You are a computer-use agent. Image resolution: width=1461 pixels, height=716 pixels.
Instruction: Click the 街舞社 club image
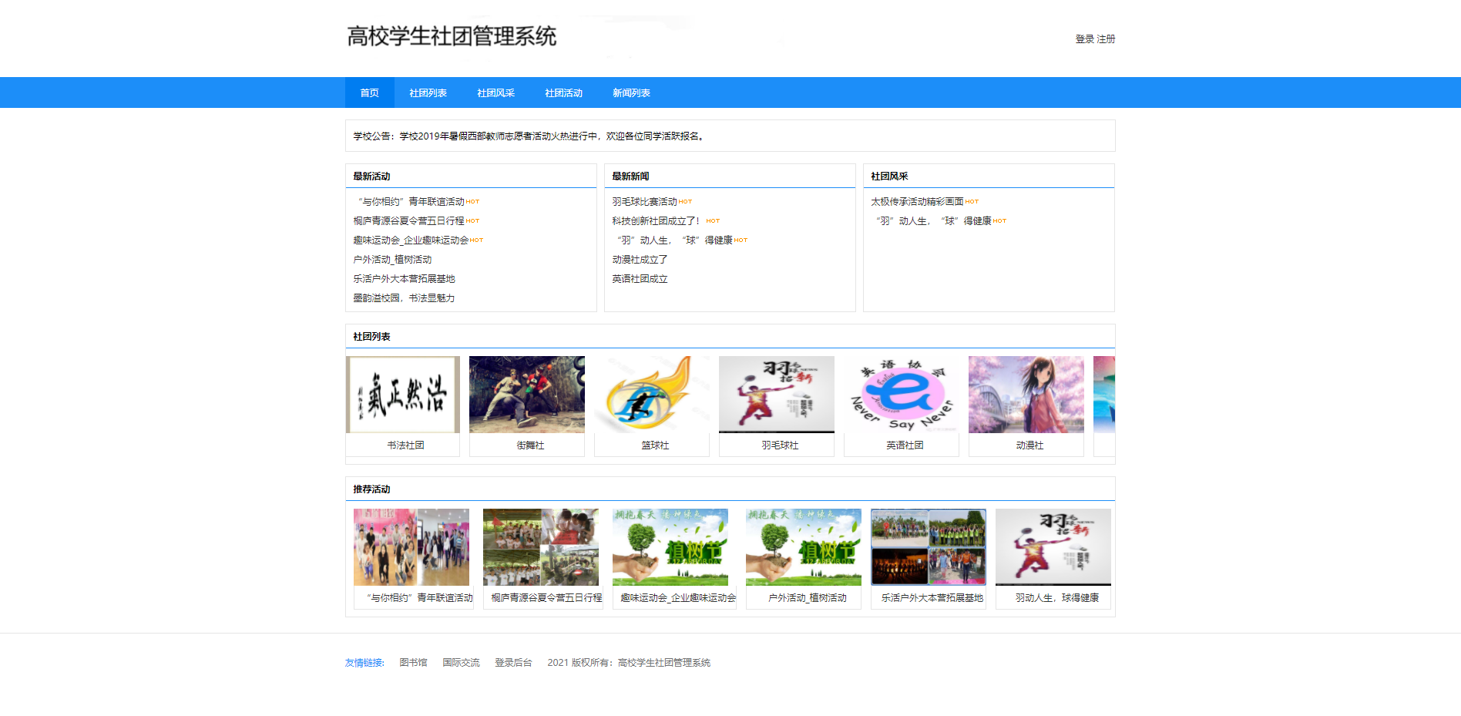[x=527, y=394]
